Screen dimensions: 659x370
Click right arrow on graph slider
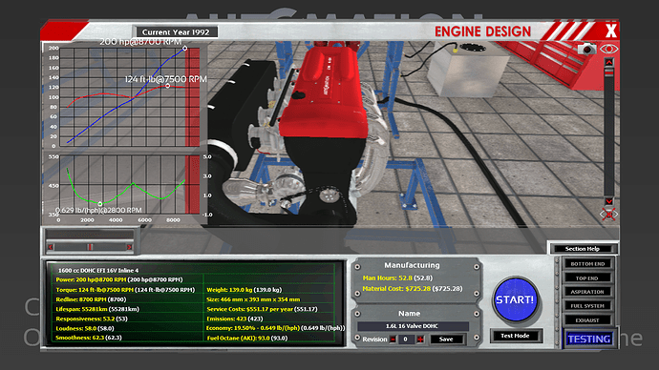130,247
